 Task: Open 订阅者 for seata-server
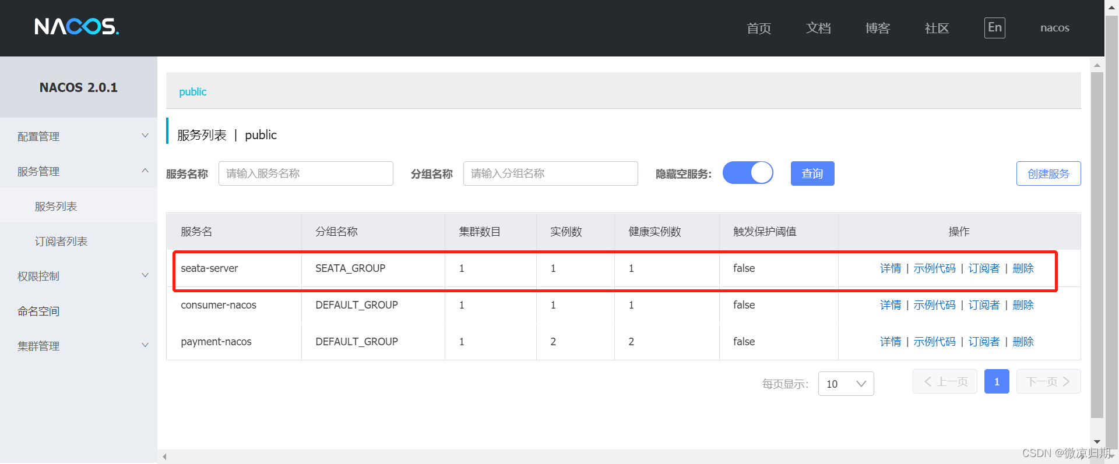[x=984, y=268]
